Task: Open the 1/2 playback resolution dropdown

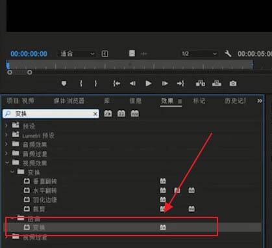Action: coord(199,53)
